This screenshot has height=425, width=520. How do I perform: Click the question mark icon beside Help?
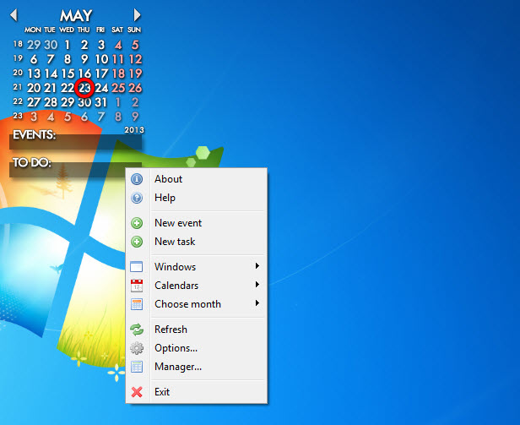click(137, 198)
